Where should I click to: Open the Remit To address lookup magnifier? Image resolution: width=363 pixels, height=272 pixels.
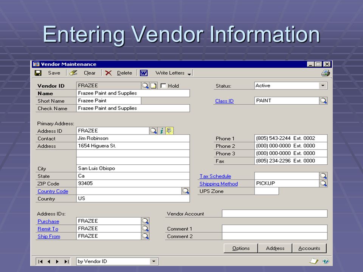pos(145,229)
